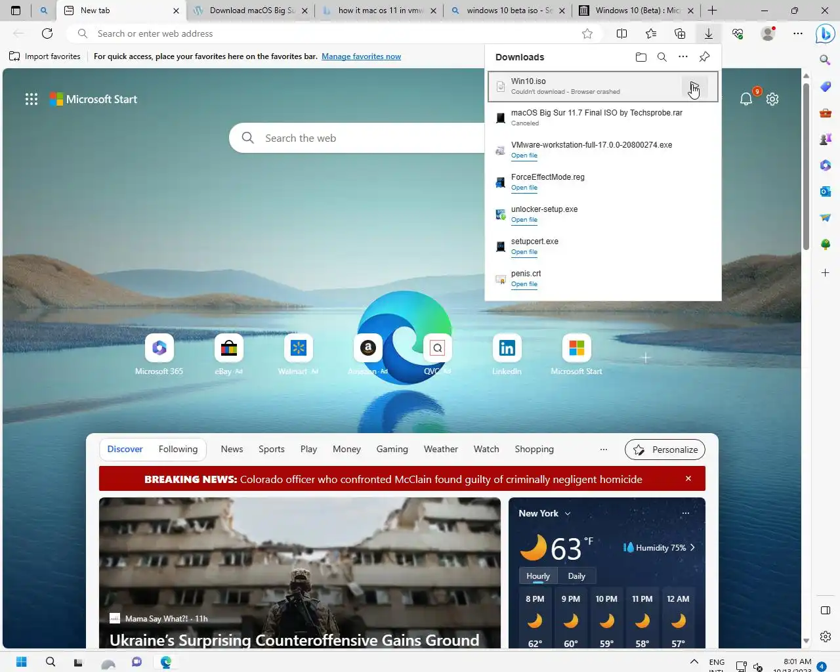
Task: Open page settings gear icon
Action: [x=772, y=99]
